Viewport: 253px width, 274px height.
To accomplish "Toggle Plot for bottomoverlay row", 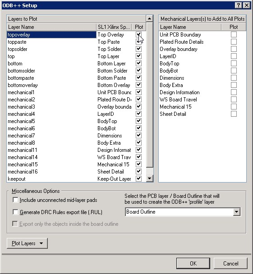I will click(x=138, y=85).
